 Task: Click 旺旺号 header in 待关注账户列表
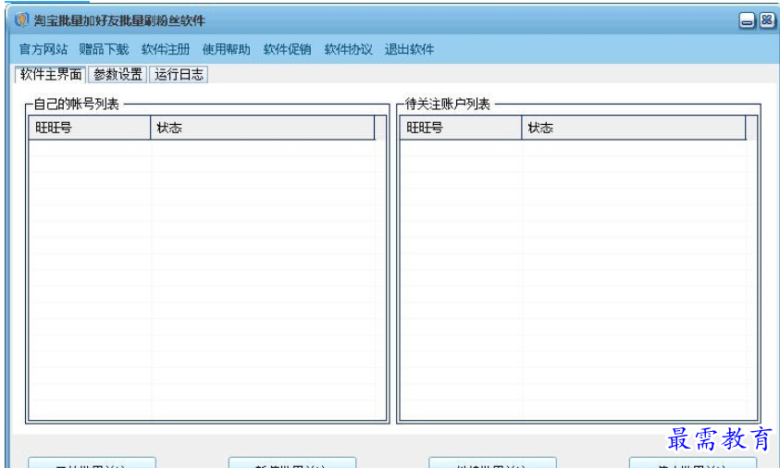coord(461,128)
